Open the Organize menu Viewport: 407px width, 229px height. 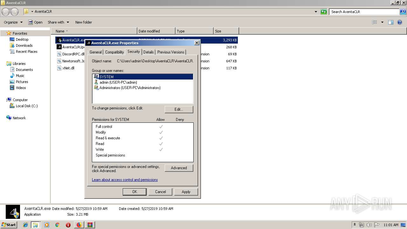tap(13, 22)
